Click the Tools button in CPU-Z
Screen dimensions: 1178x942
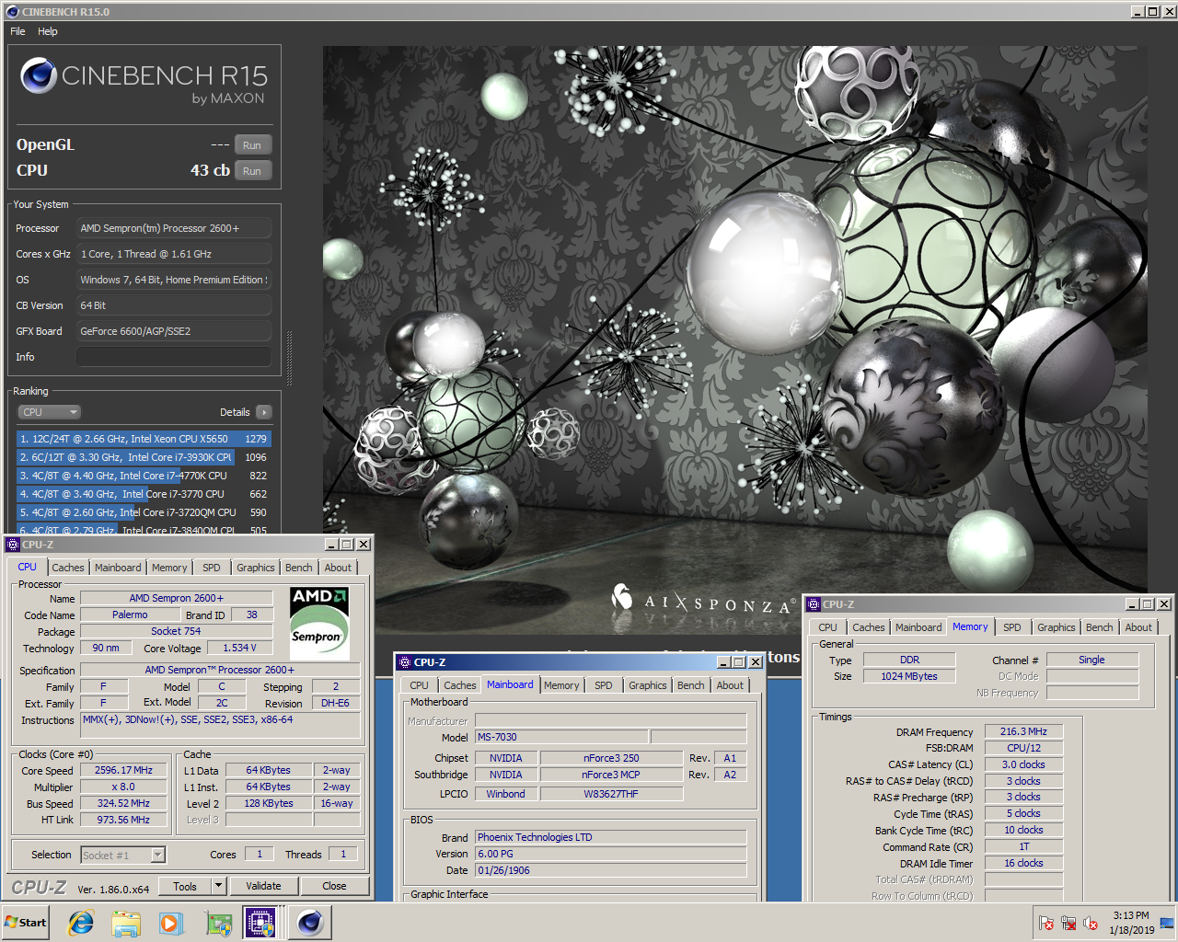pos(185,886)
